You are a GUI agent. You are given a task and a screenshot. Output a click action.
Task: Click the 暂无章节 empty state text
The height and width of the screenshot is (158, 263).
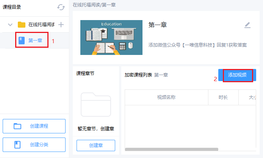[96, 129]
